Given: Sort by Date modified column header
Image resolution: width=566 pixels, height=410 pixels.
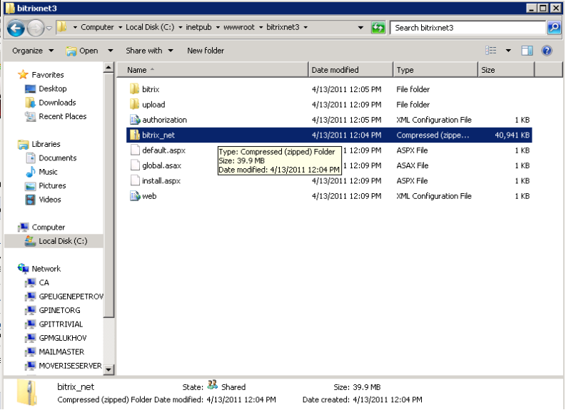Looking at the screenshot, I should pos(351,70).
